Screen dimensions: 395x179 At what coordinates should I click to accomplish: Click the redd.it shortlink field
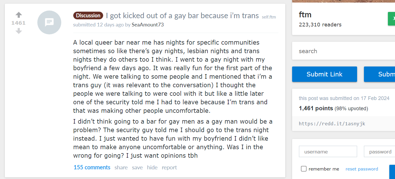(342, 124)
